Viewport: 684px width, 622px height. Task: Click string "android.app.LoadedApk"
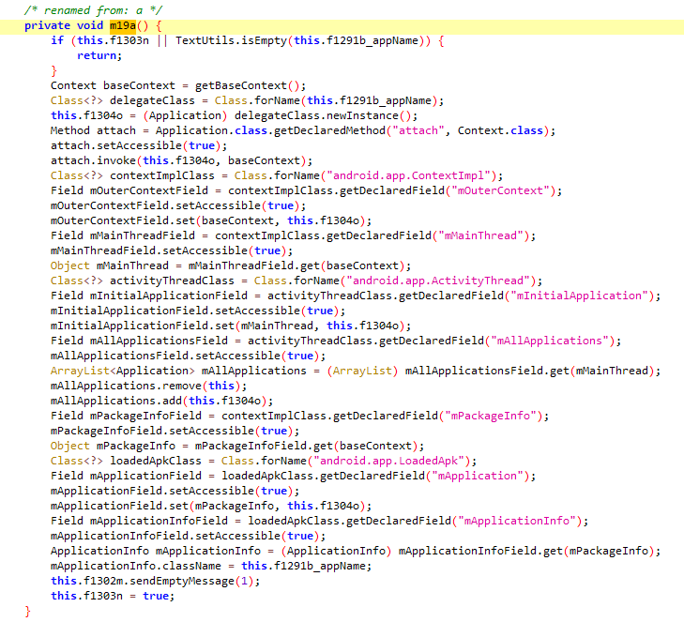tap(389, 461)
